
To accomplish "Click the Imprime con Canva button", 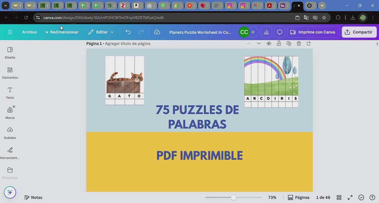I will pyautogui.click(x=313, y=32).
